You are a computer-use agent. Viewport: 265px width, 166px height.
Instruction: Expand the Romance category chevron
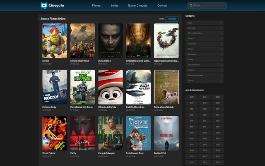pos(221,54)
